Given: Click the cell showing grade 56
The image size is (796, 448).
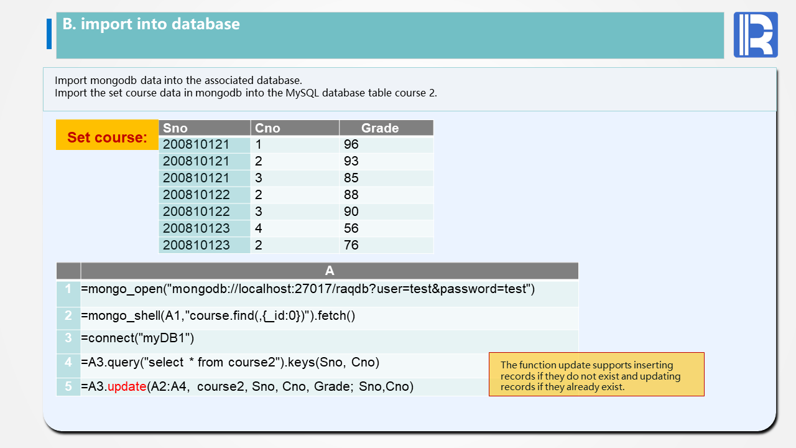Looking at the screenshot, I should (386, 228).
